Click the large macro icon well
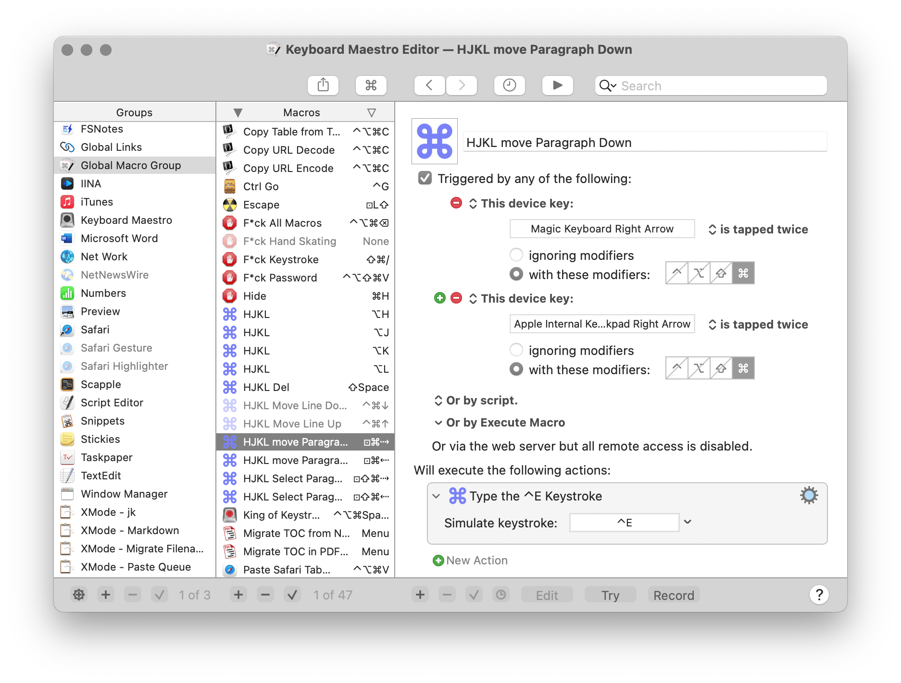Screen dimensions: 901x683 click(435, 141)
